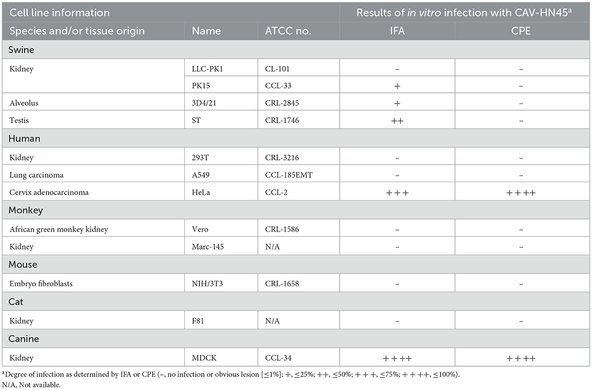Click 'Embryo fibroblasts' tissue origin cell
Image resolution: width=592 pixels, height=390 pixels.
coord(41,284)
